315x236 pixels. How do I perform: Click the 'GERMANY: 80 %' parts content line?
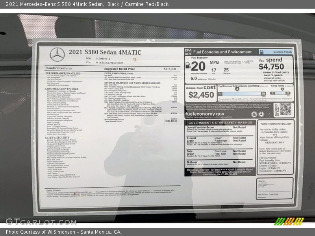(274, 142)
